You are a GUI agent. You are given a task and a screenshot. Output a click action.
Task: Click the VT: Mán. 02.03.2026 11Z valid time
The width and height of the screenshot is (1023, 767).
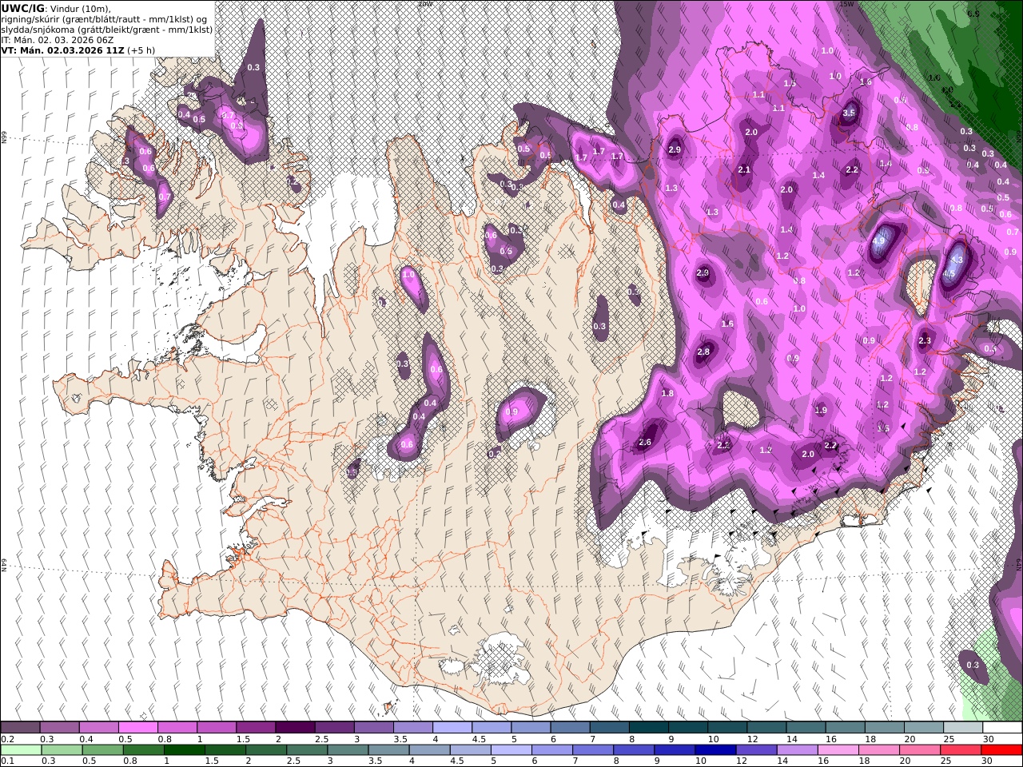[62, 50]
